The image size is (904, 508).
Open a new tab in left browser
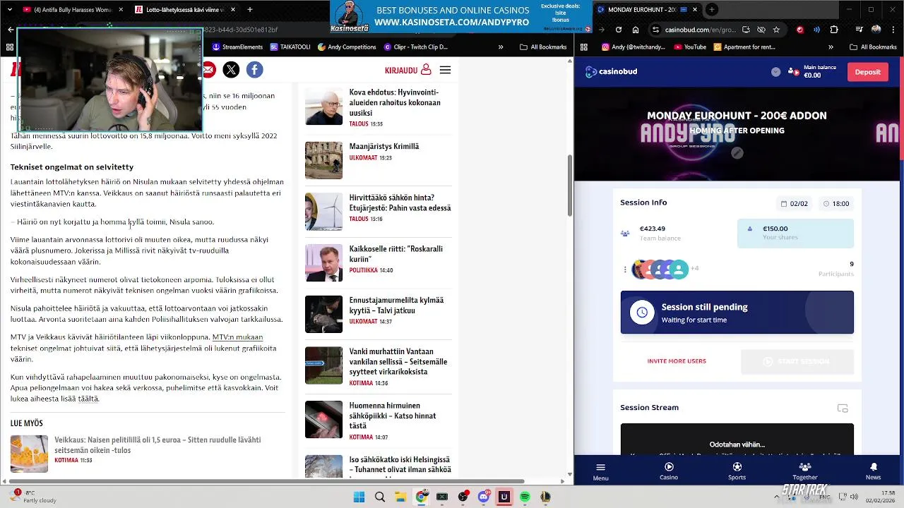[249, 10]
